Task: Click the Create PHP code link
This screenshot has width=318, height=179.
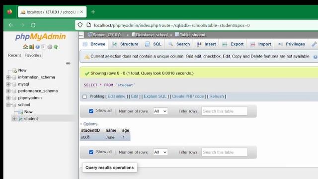Action: [x=188, y=96]
